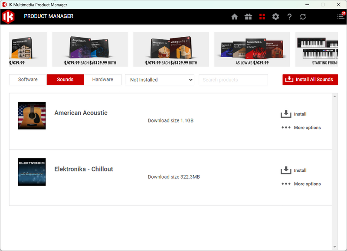
Task: Click the American Acoustic title
Action: click(81, 113)
